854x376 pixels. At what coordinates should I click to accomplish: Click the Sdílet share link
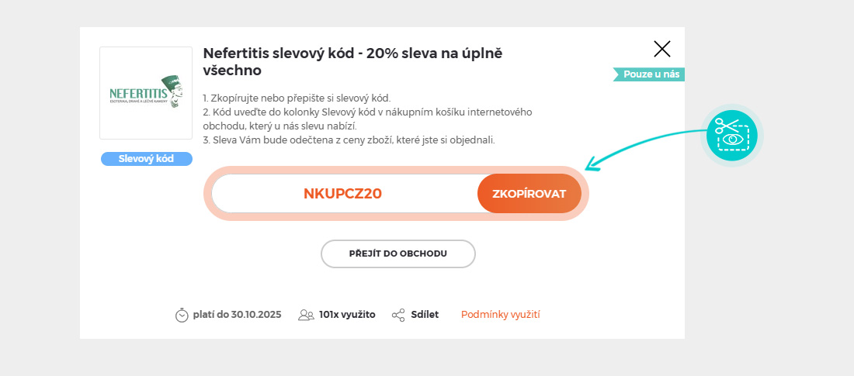pyautogui.click(x=425, y=315)
